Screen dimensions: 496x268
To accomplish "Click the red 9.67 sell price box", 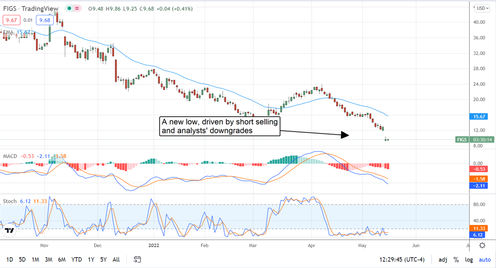I will click(x=11, y=20).
